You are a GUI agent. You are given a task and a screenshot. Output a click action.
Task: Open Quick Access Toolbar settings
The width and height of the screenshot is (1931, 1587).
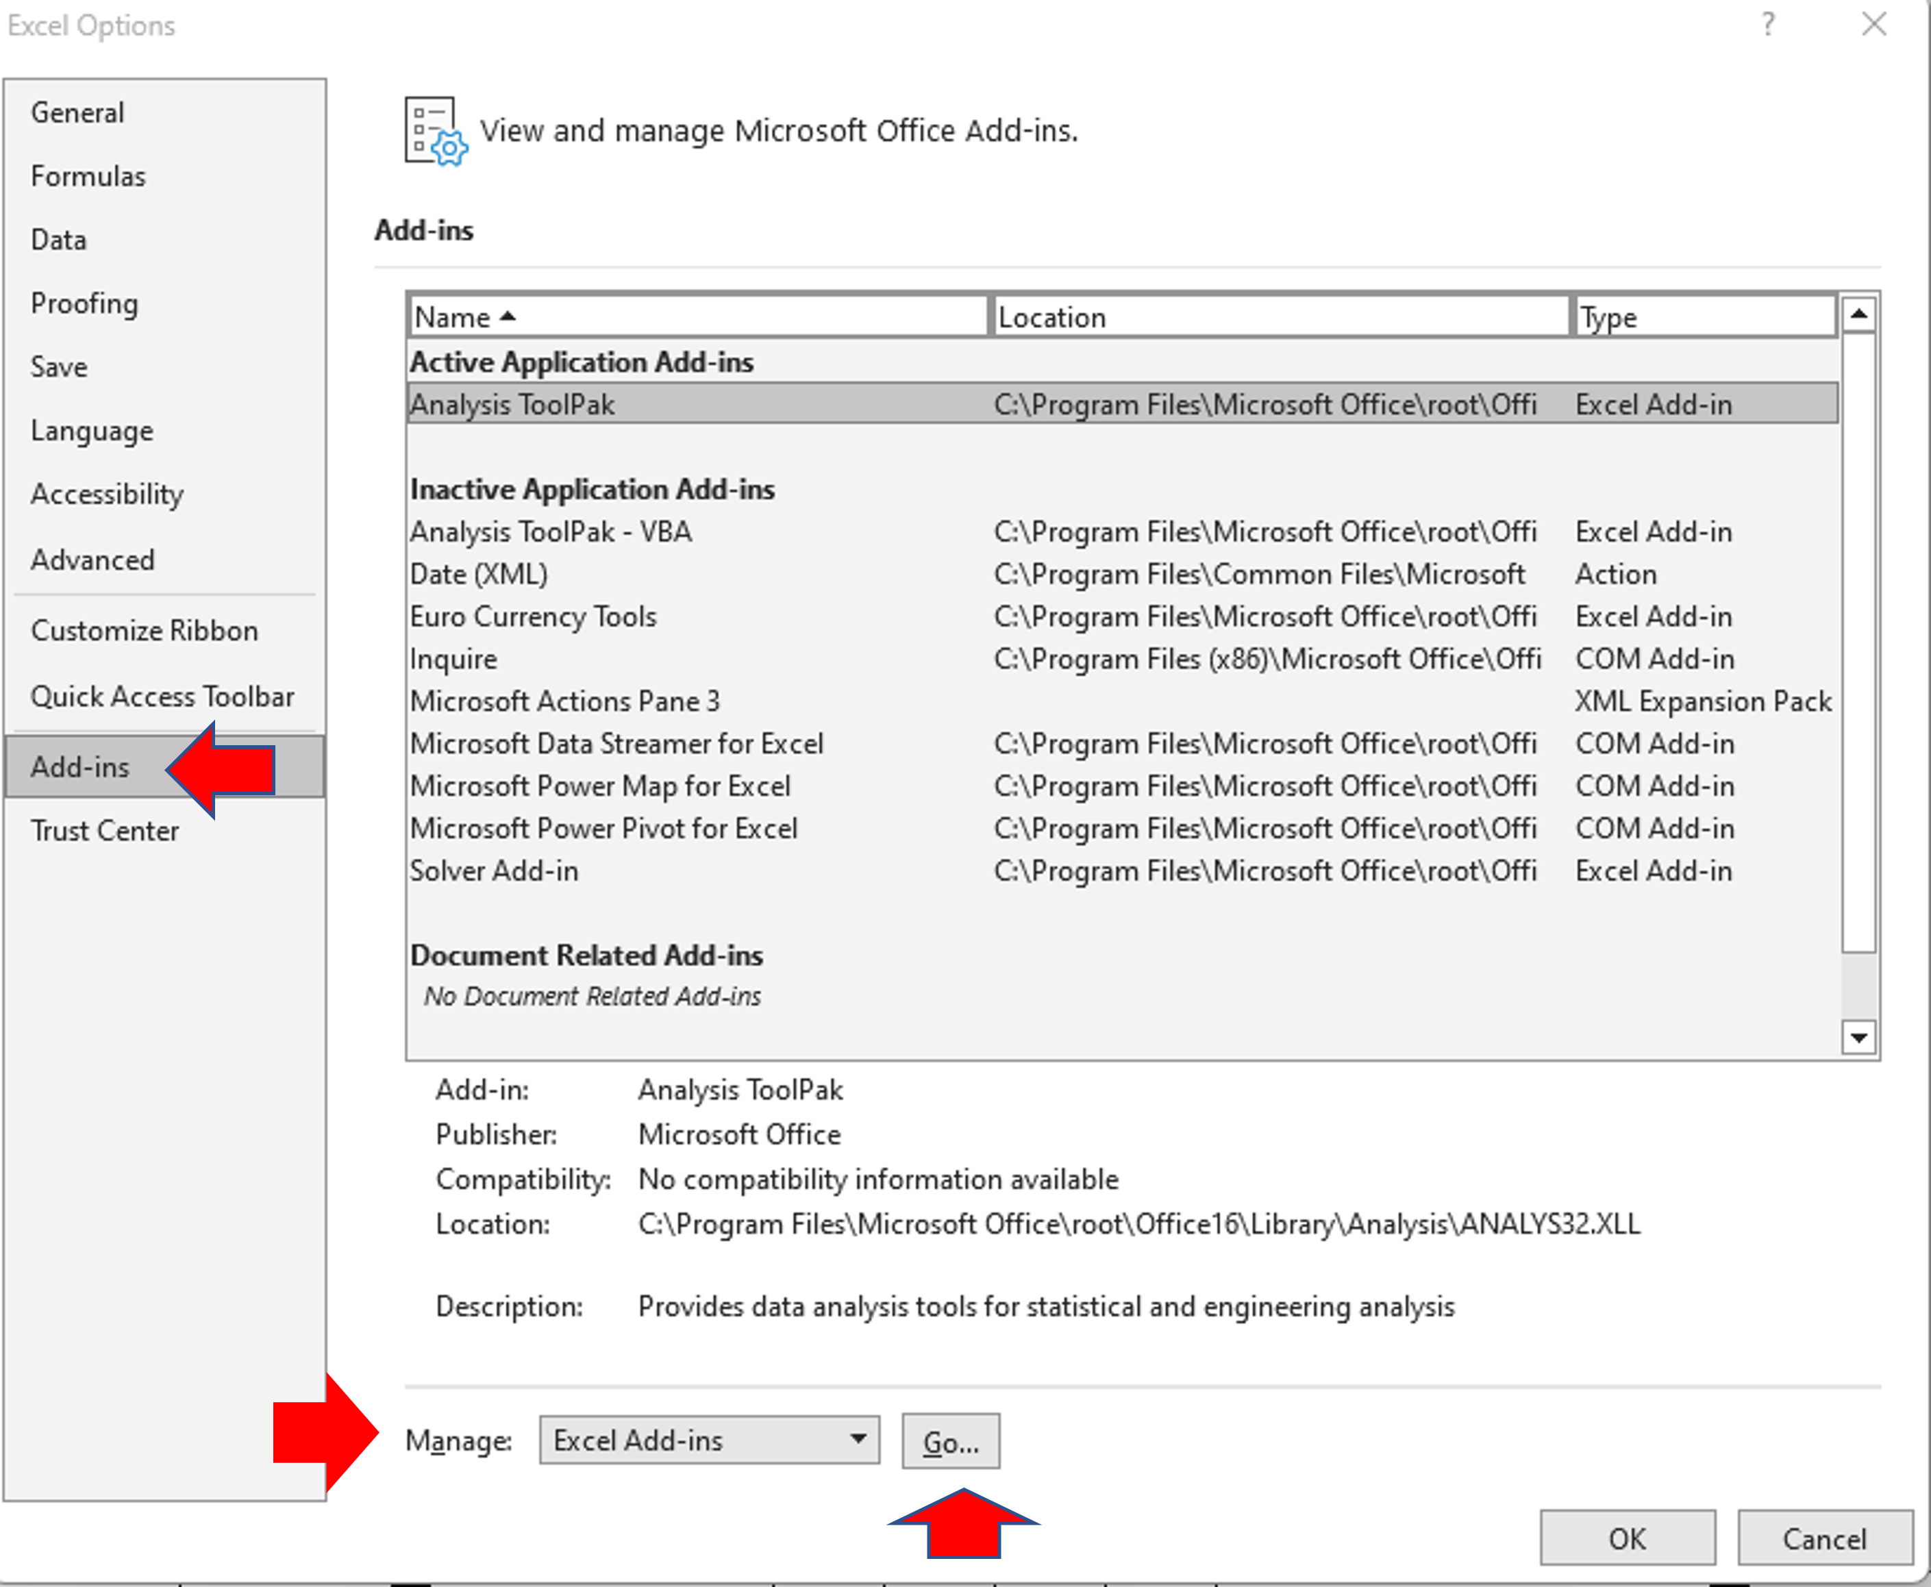click(163, 697)
